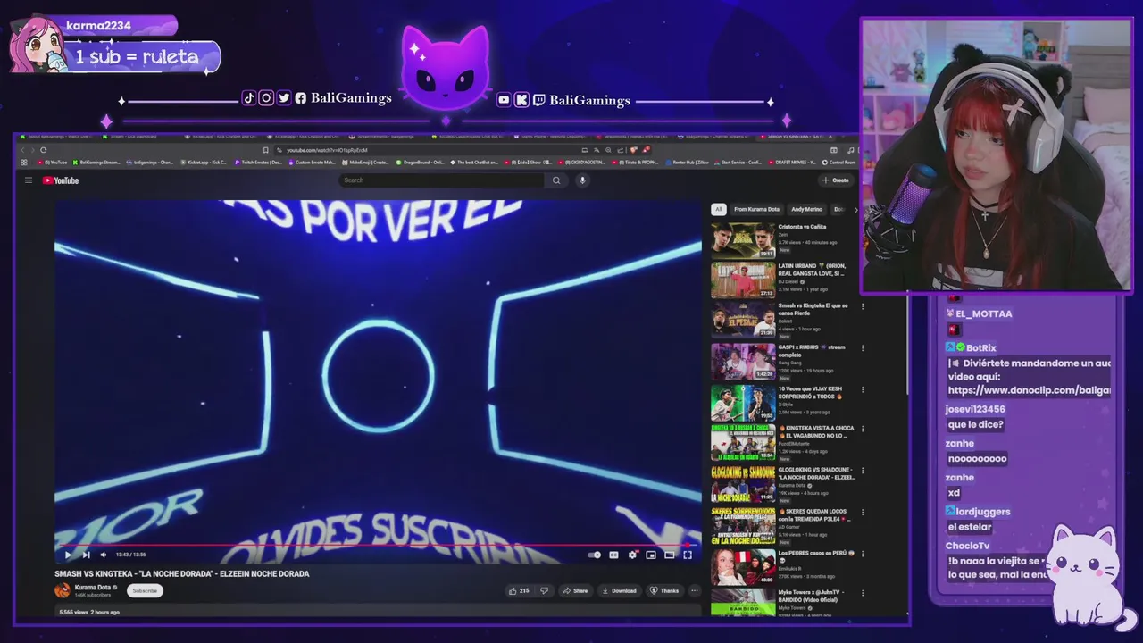1143x643 pixels.
Task: Open the KINGTEKA VISITA A CHOCA video title
Action: [815, 431]
